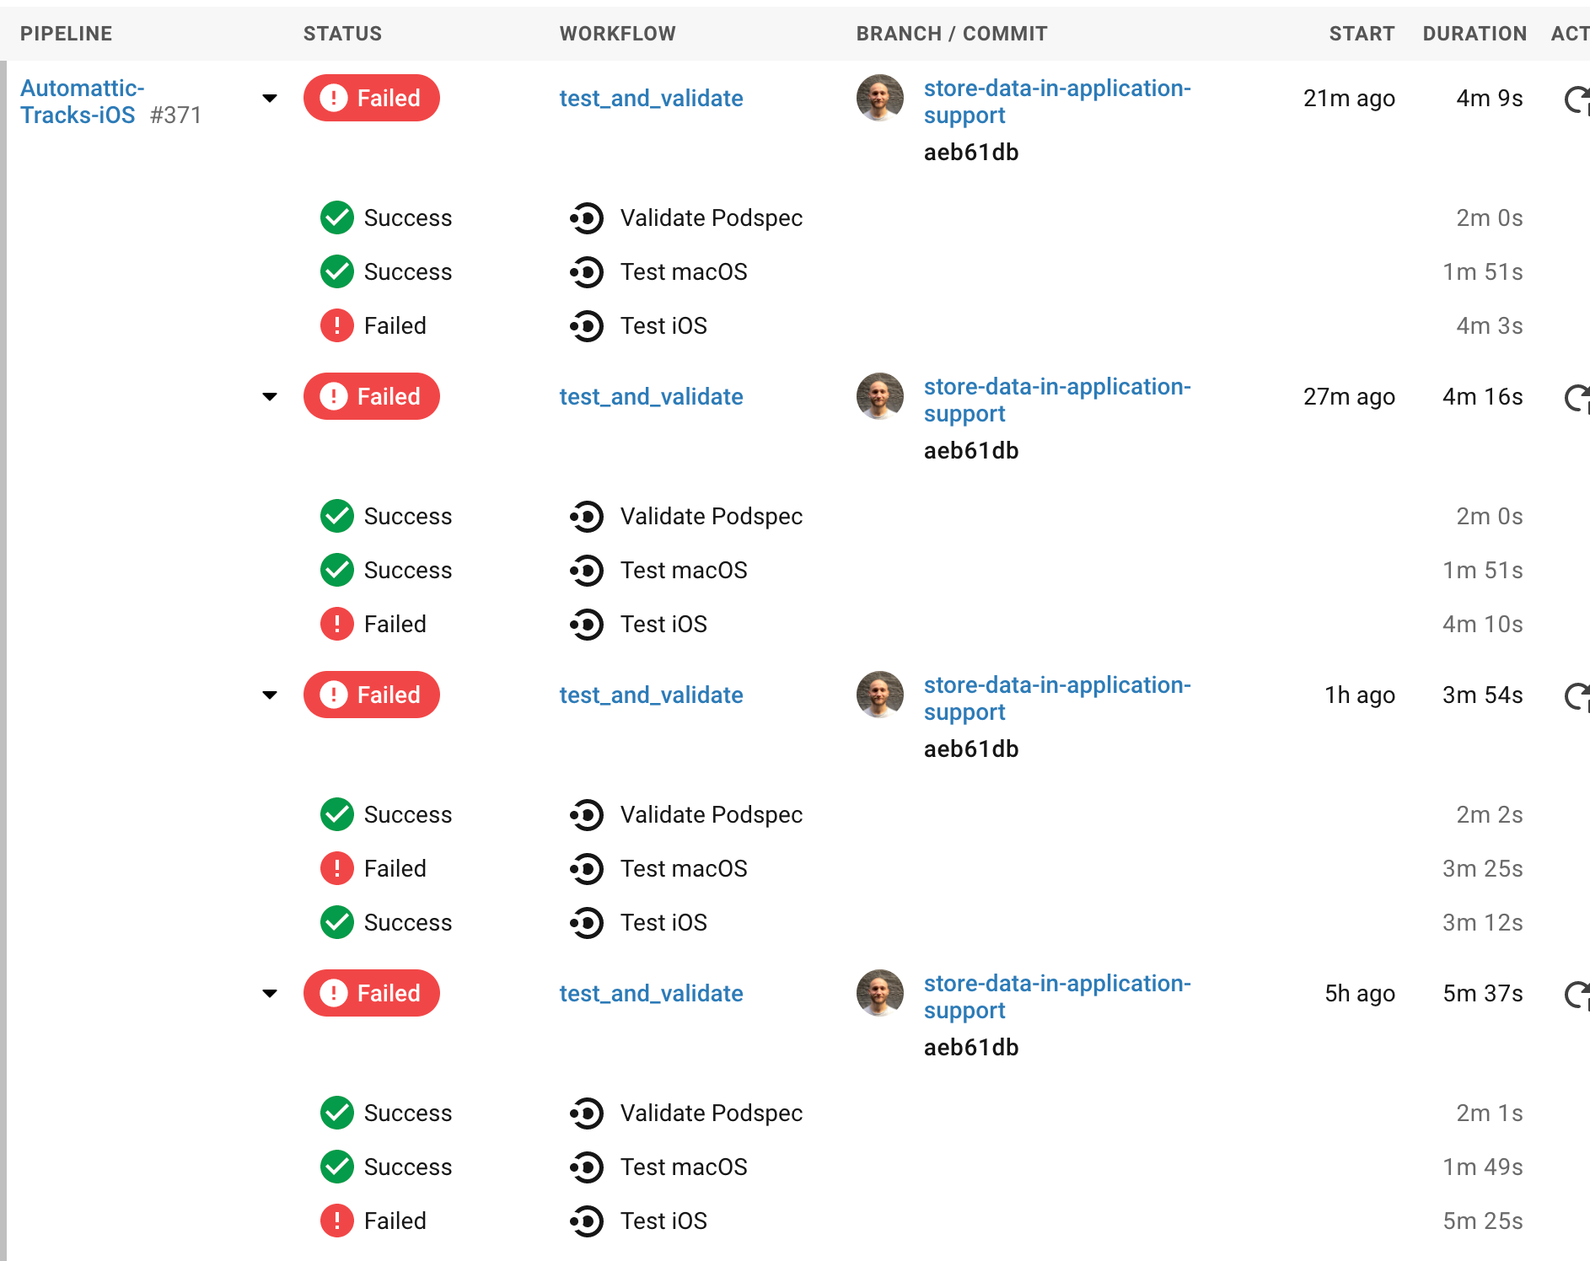This screenshot has height=1261, width=1590.
Task: Click failed status icon for Test iOS 4m 10s
Action: click(x=337, y=624)
